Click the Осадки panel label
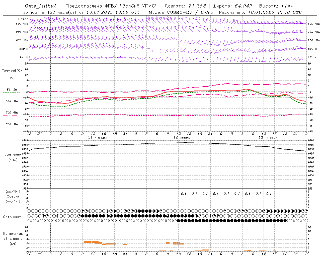The image size is (321, 256). coord(13,196)
